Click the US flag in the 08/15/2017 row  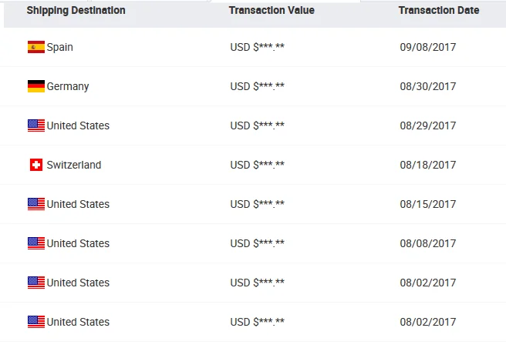[x=35, y=204]
